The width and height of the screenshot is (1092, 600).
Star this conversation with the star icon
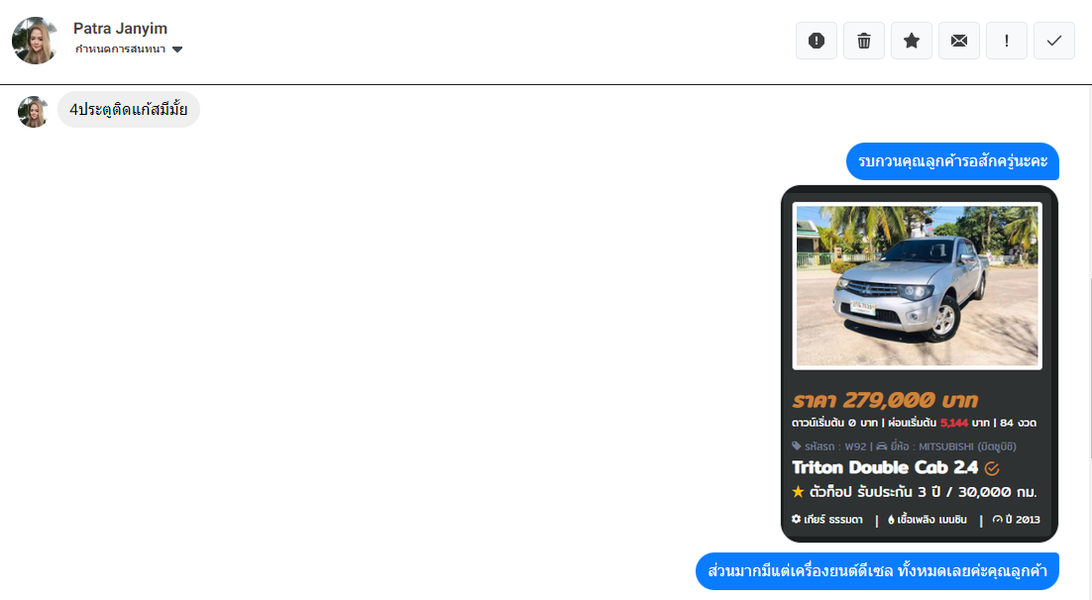click(x=911, y=41)
